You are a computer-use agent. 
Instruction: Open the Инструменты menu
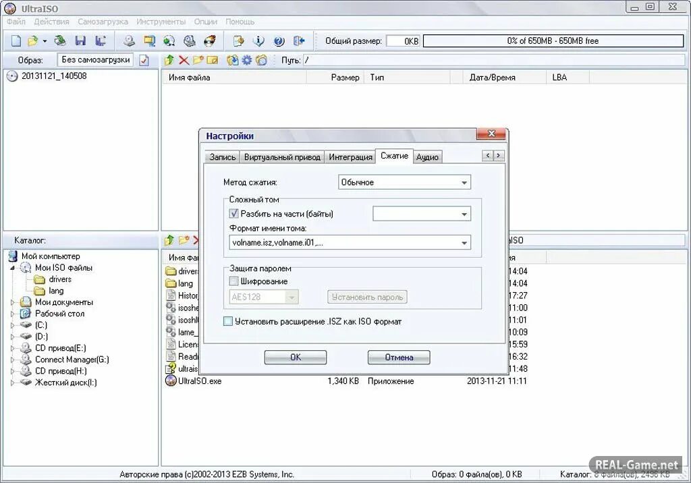coord(161,22)
